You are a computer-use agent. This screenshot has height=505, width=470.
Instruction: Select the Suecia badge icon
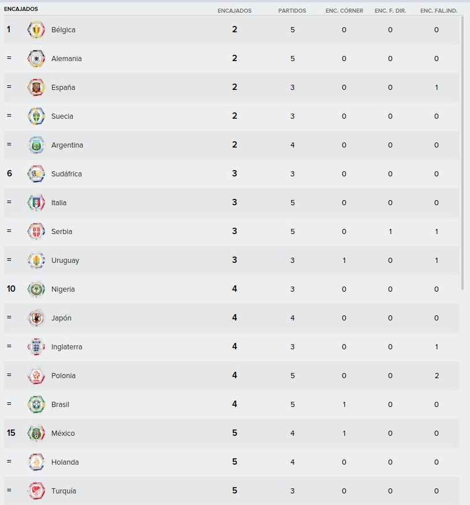point(36,116)
